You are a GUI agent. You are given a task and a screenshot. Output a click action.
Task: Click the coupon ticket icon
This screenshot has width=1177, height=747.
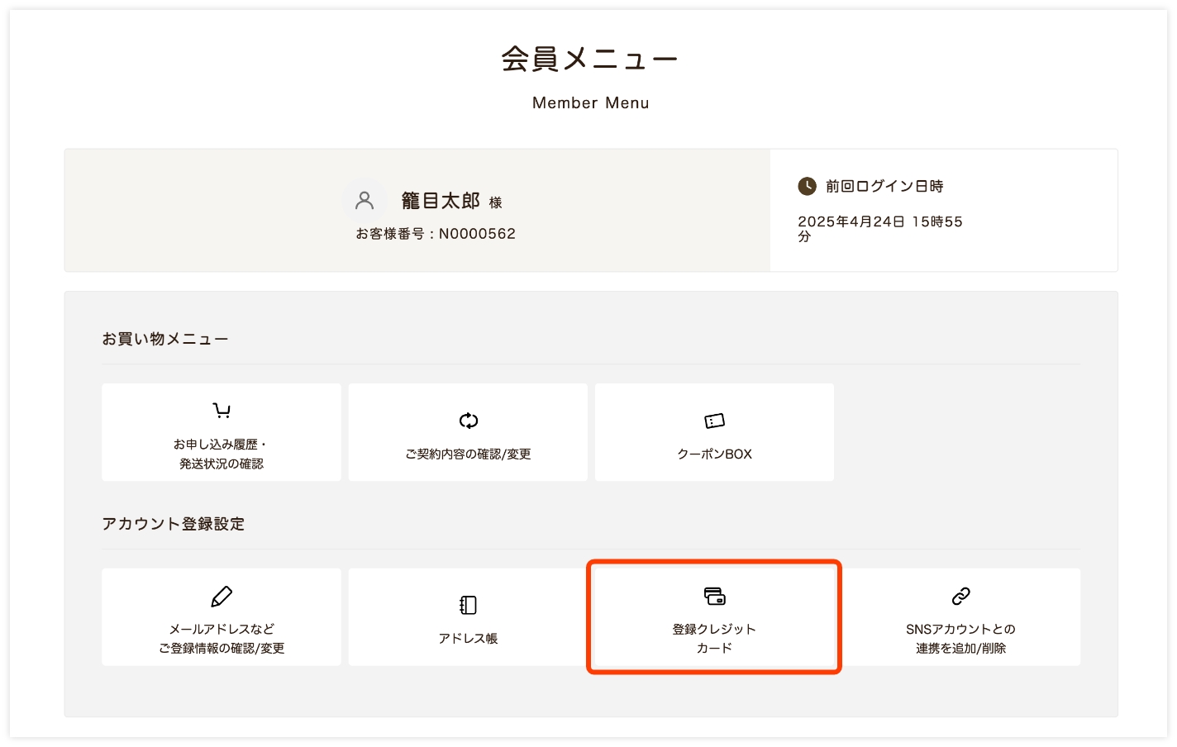tap(715, 421)
